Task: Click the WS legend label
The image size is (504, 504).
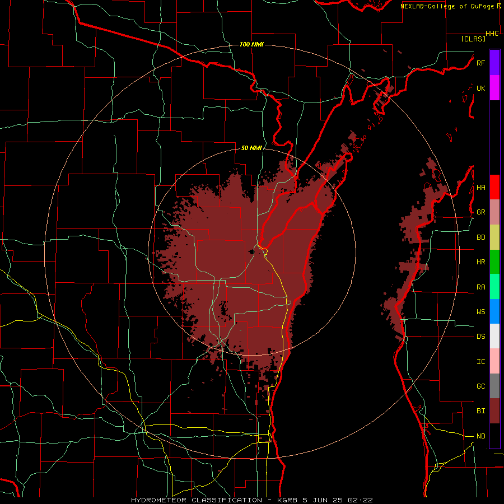Action: (480, 312)
